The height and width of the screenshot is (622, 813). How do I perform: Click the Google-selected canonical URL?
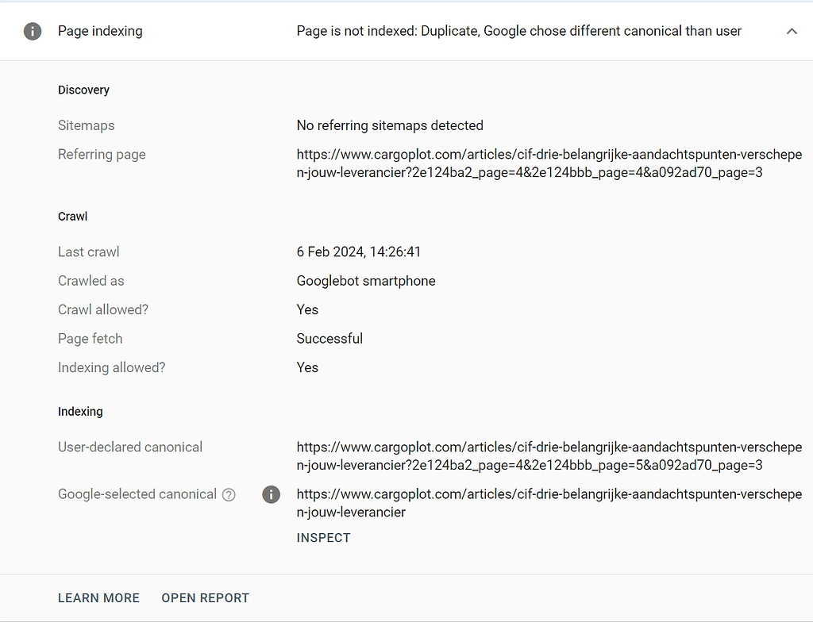coord(548,502)
